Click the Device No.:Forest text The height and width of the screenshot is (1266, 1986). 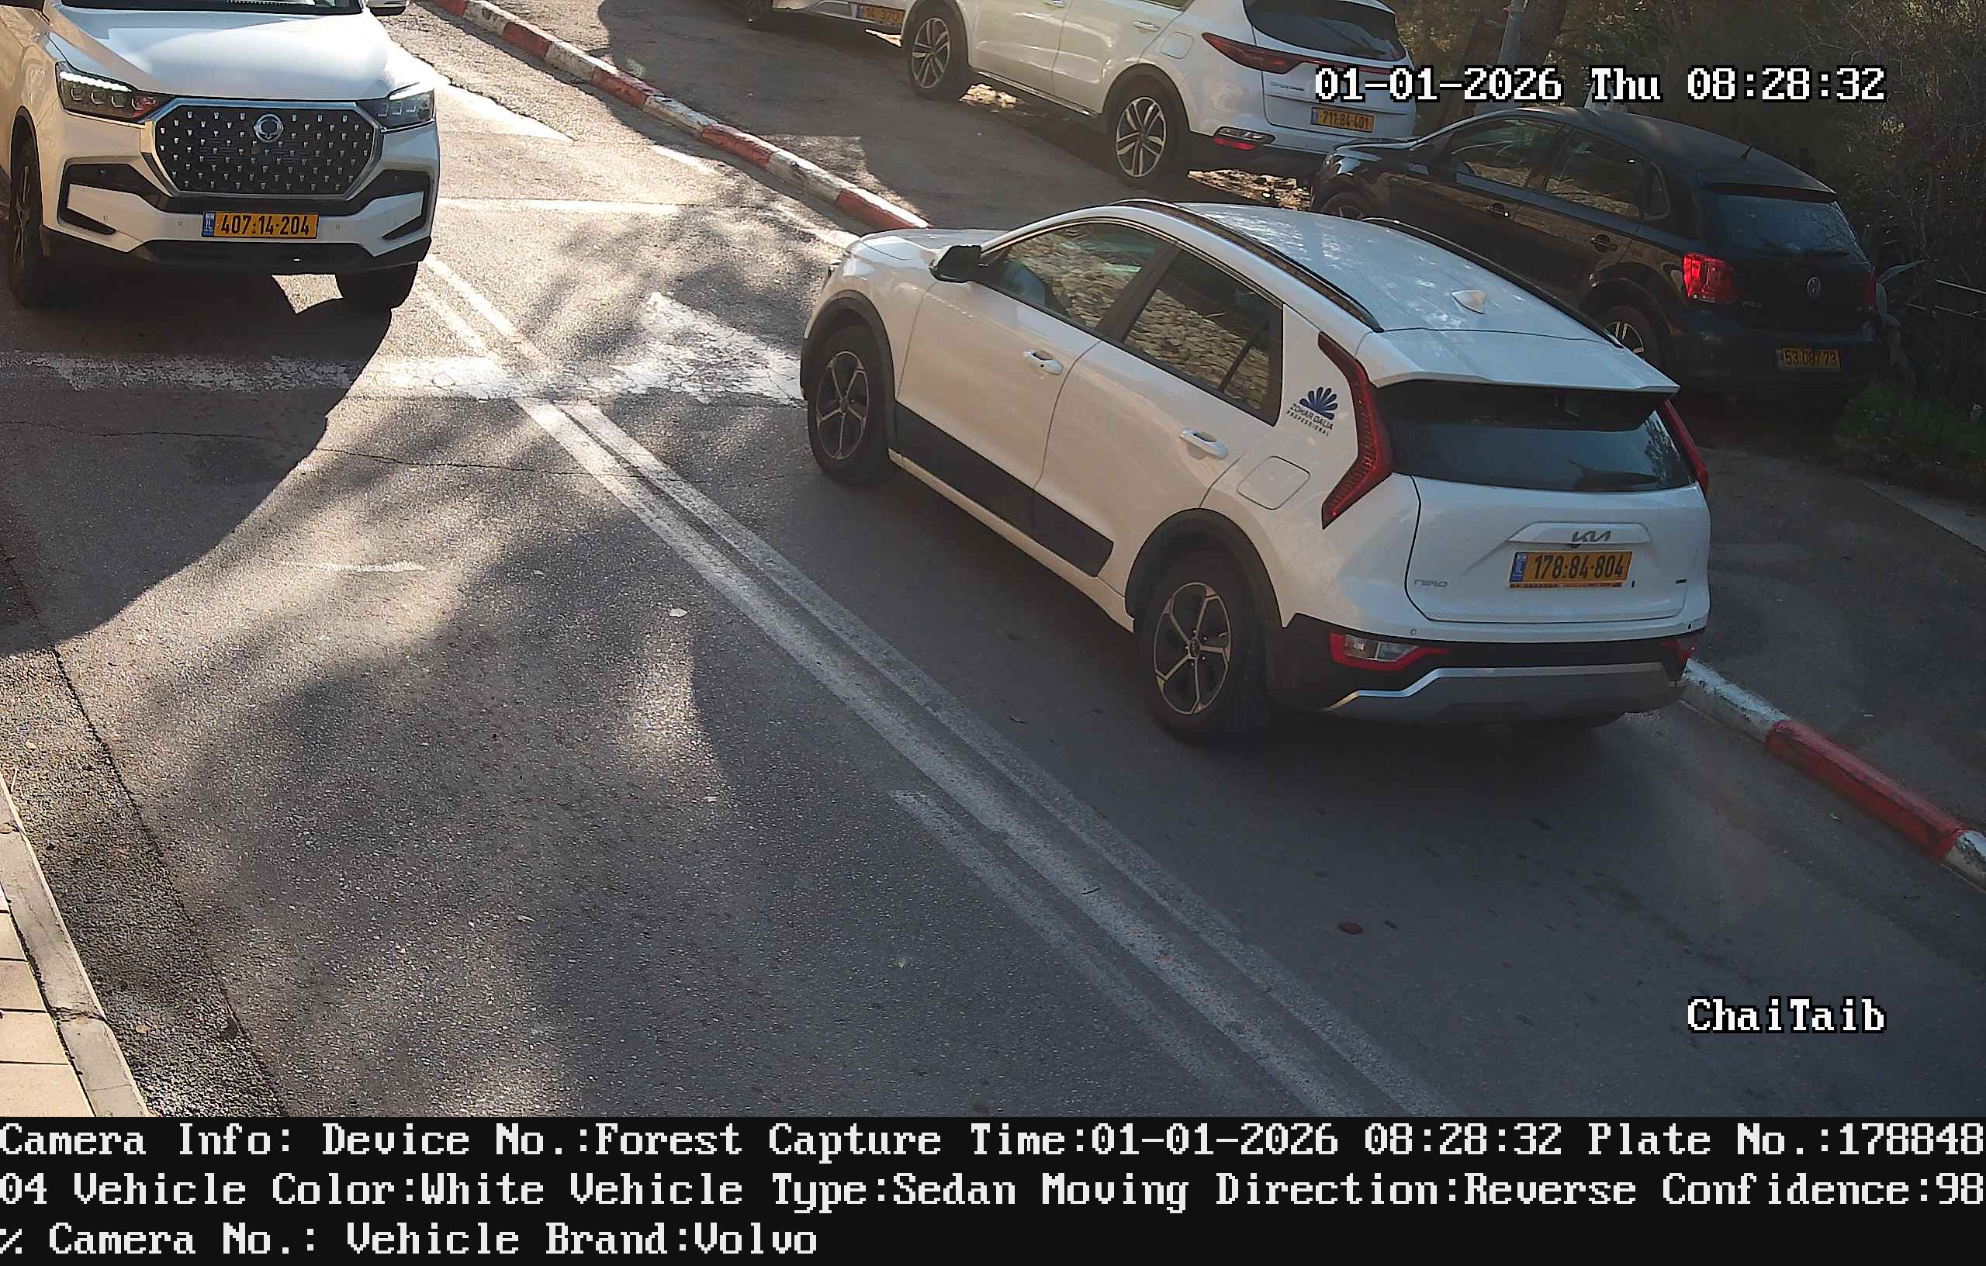[532, 1140]
